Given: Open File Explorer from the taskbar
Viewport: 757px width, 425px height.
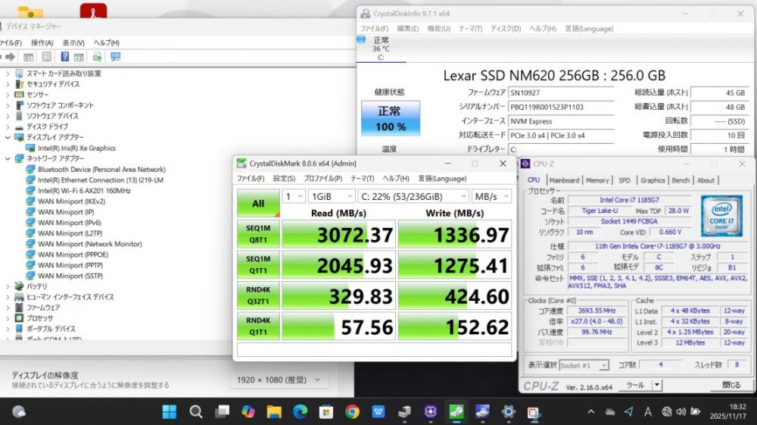Looking at the screenshot, I should pos(274,411).
